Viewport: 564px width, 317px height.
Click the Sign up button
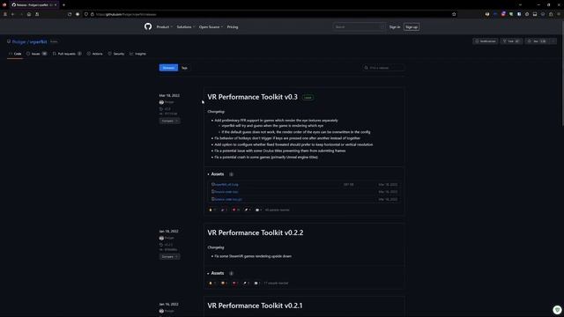[x=412, y=27]
